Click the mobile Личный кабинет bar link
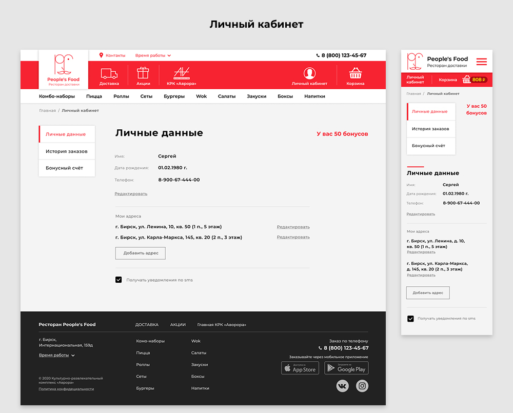Screen dimensions: 513x413 415,80
